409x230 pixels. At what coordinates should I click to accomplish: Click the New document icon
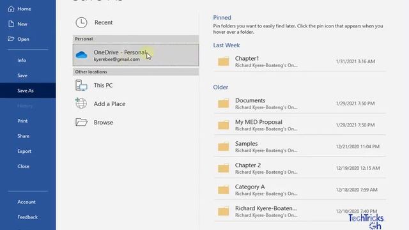[11, 24]
